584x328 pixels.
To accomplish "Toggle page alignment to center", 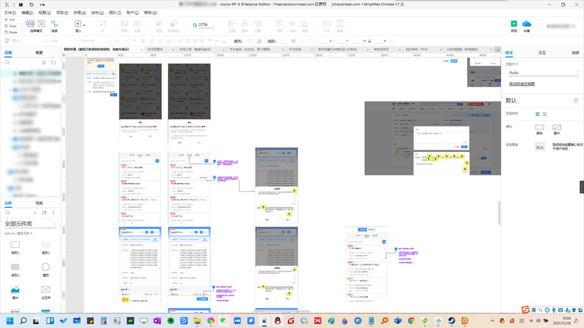I will point(545,114).
